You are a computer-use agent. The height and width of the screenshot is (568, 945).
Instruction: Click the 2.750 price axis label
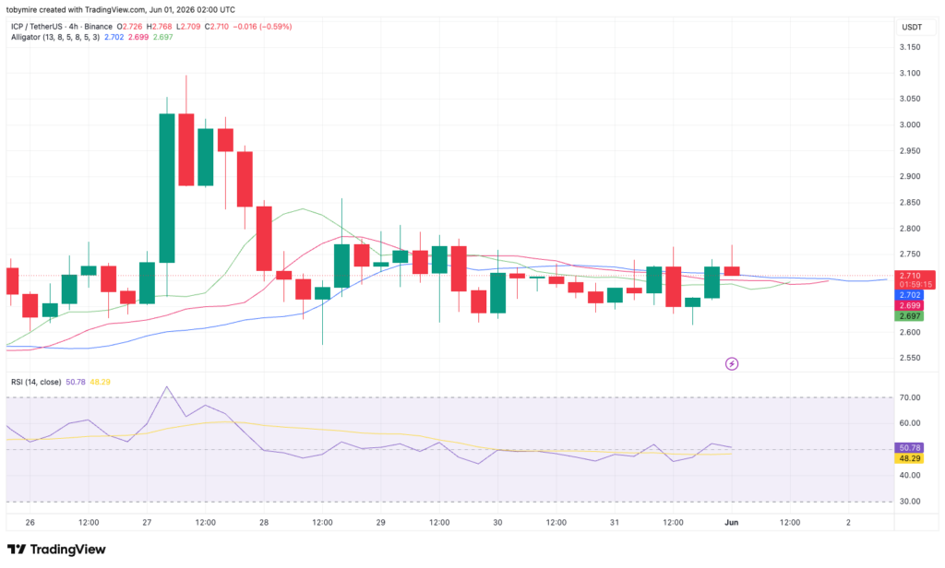pos(909,254)
